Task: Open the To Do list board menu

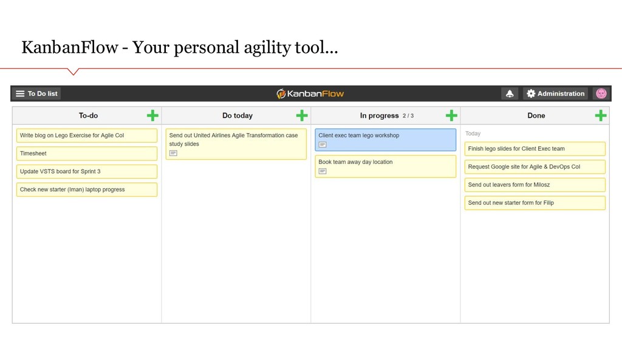Action: 36,94
